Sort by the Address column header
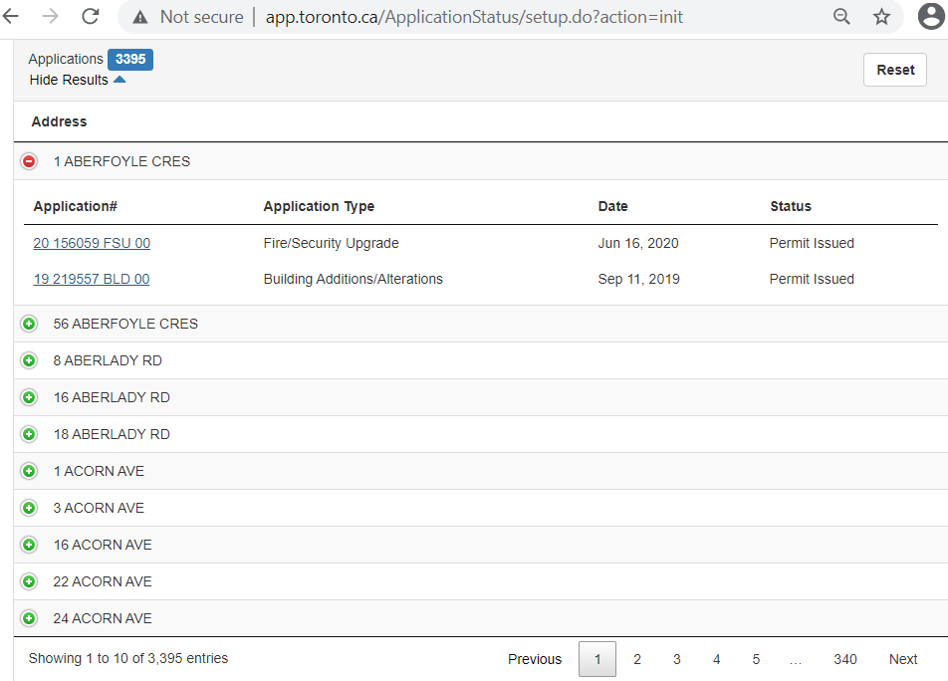948x681 pixels. pos(60,121)
